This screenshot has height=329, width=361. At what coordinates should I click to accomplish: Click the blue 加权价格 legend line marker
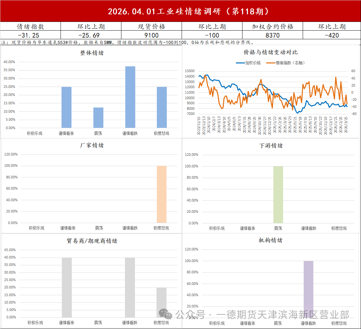[240, 63]
